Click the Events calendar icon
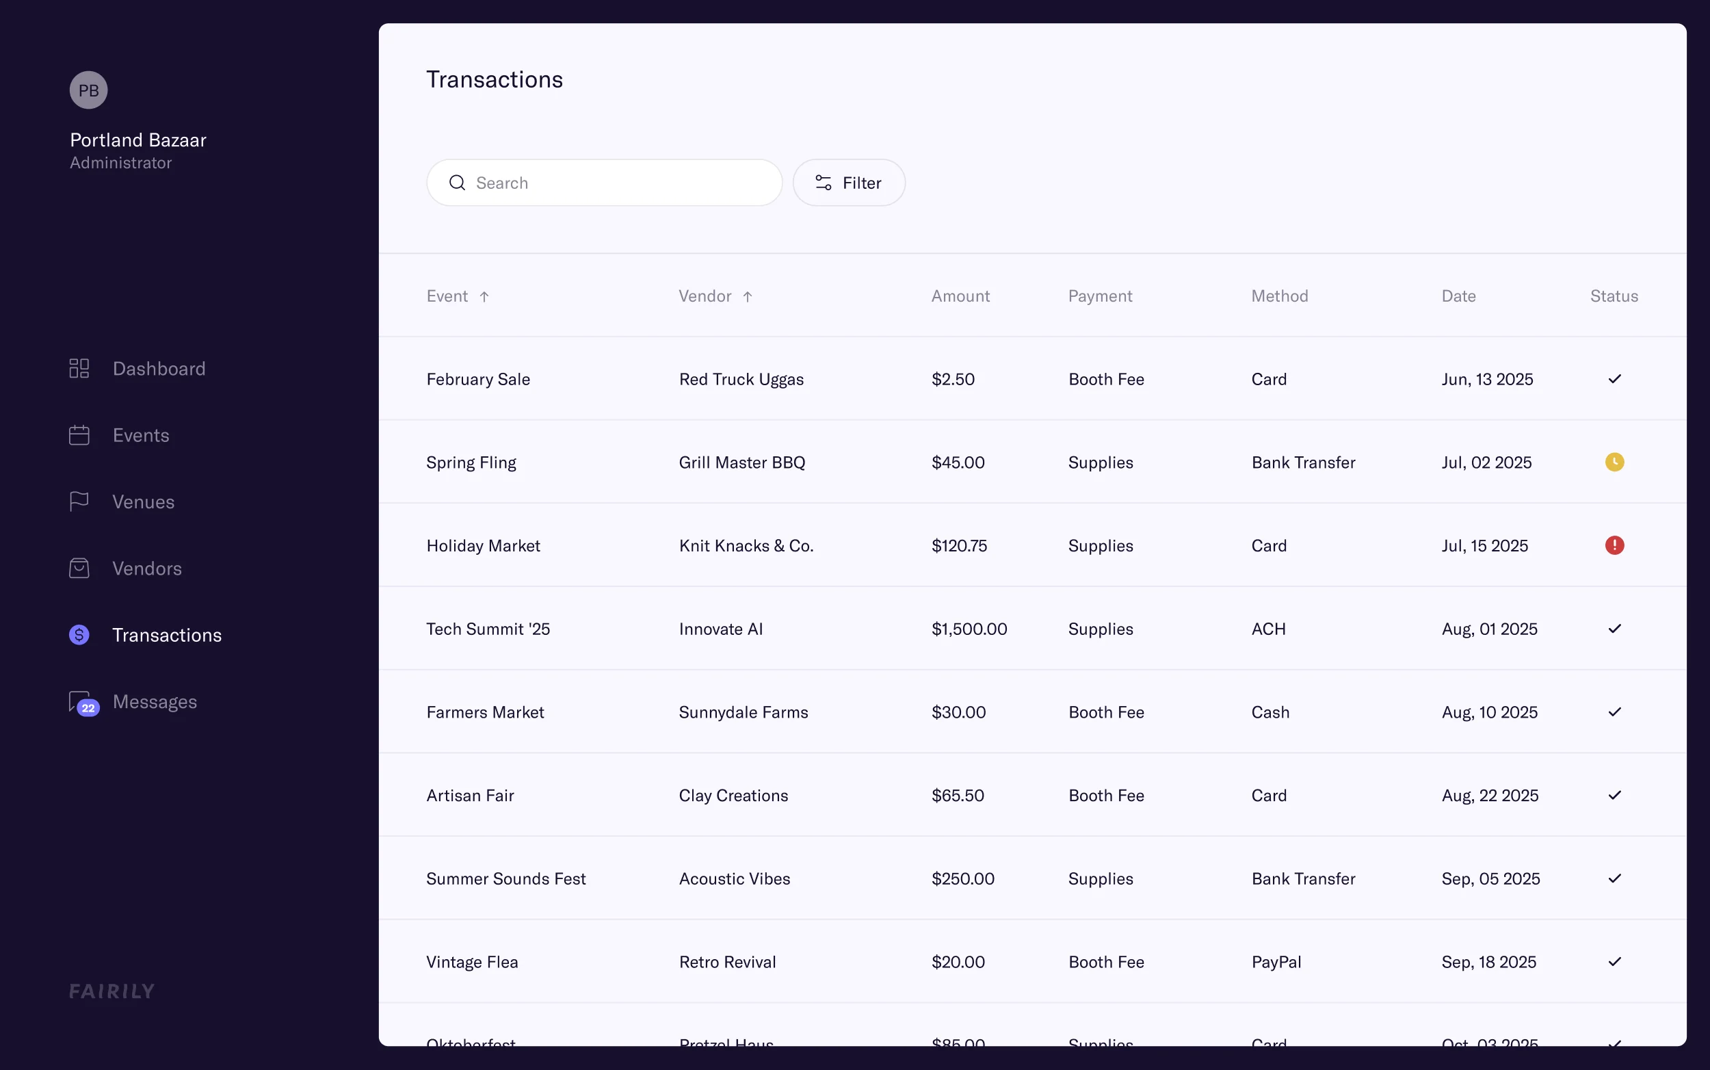This screenshot has width=1710, height=1070. (x=79, y=434)
